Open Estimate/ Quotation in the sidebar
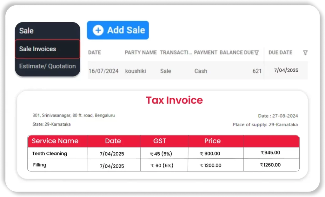Viewport: 325px width, 197px height. point(47,66)
